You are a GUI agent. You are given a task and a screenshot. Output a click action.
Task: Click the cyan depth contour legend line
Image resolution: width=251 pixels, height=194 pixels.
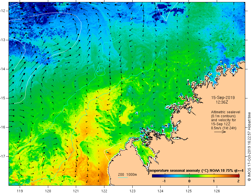[x=123, y=177]
